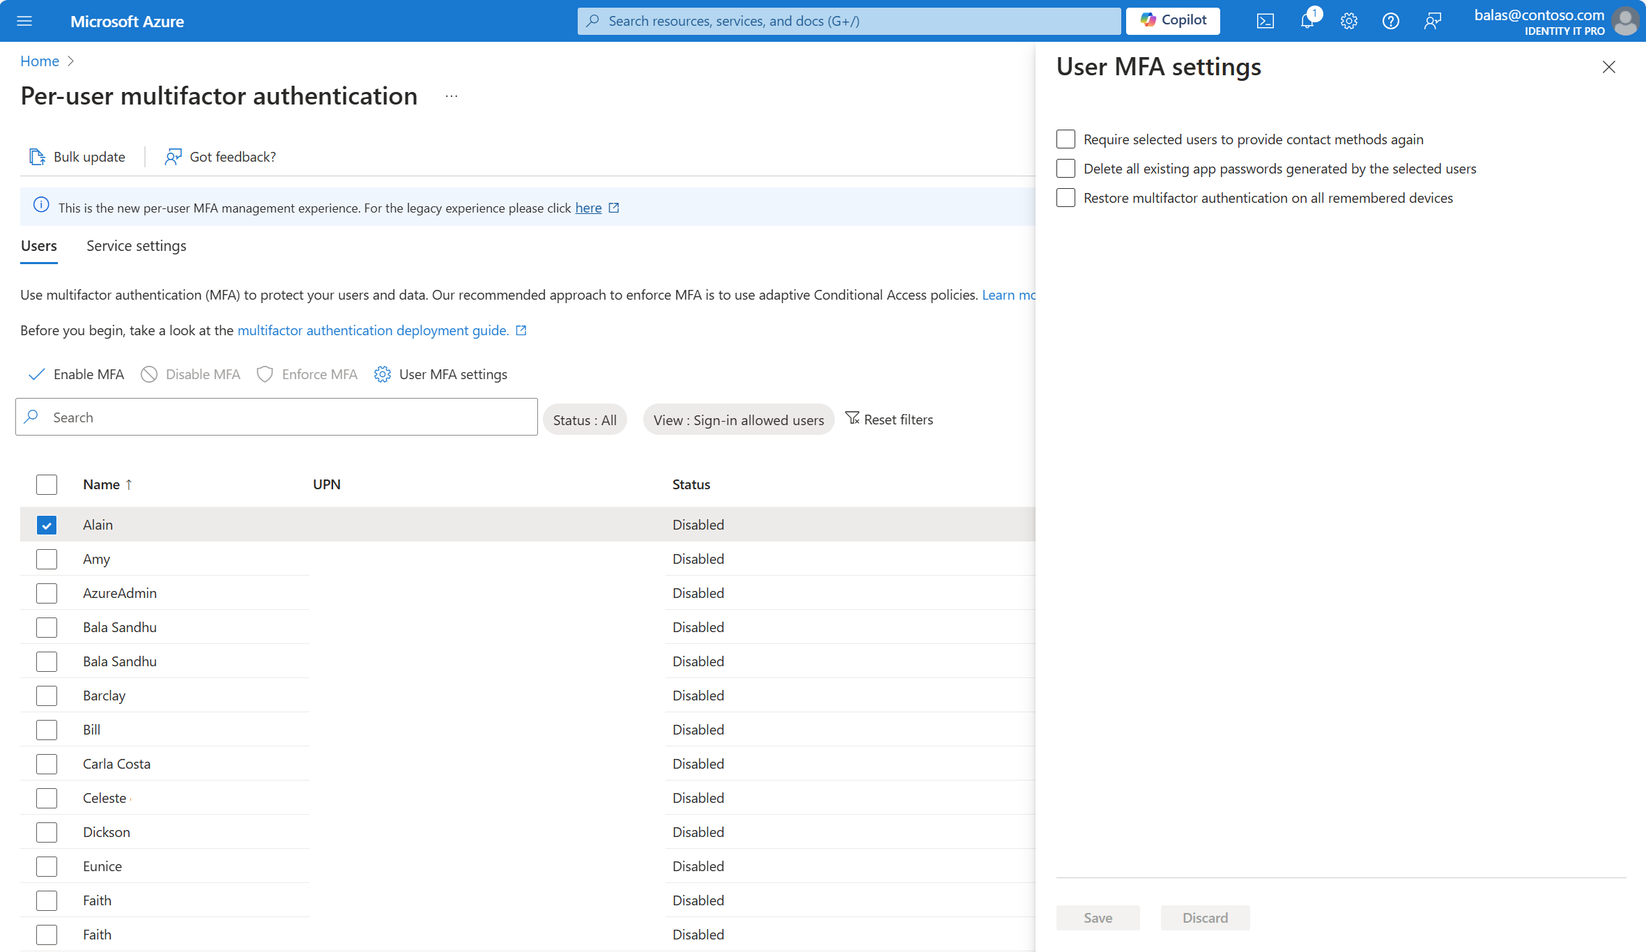
Task: Open the Status filter dropdown
Action: point(585,418)
